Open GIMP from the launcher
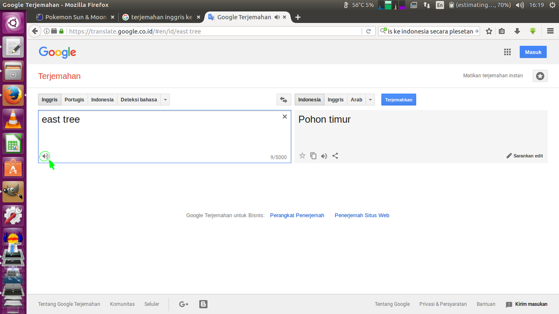This screenshot has width=559, height=314. pos(13,191)
